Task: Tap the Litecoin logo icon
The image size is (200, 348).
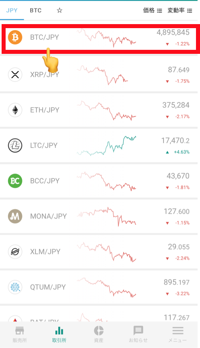Action: click(15, 145)
